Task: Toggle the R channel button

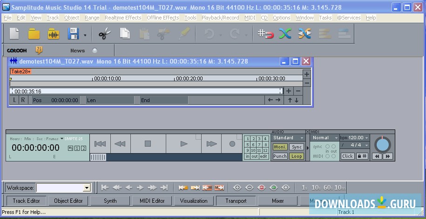Action: [x=23, y=100]
